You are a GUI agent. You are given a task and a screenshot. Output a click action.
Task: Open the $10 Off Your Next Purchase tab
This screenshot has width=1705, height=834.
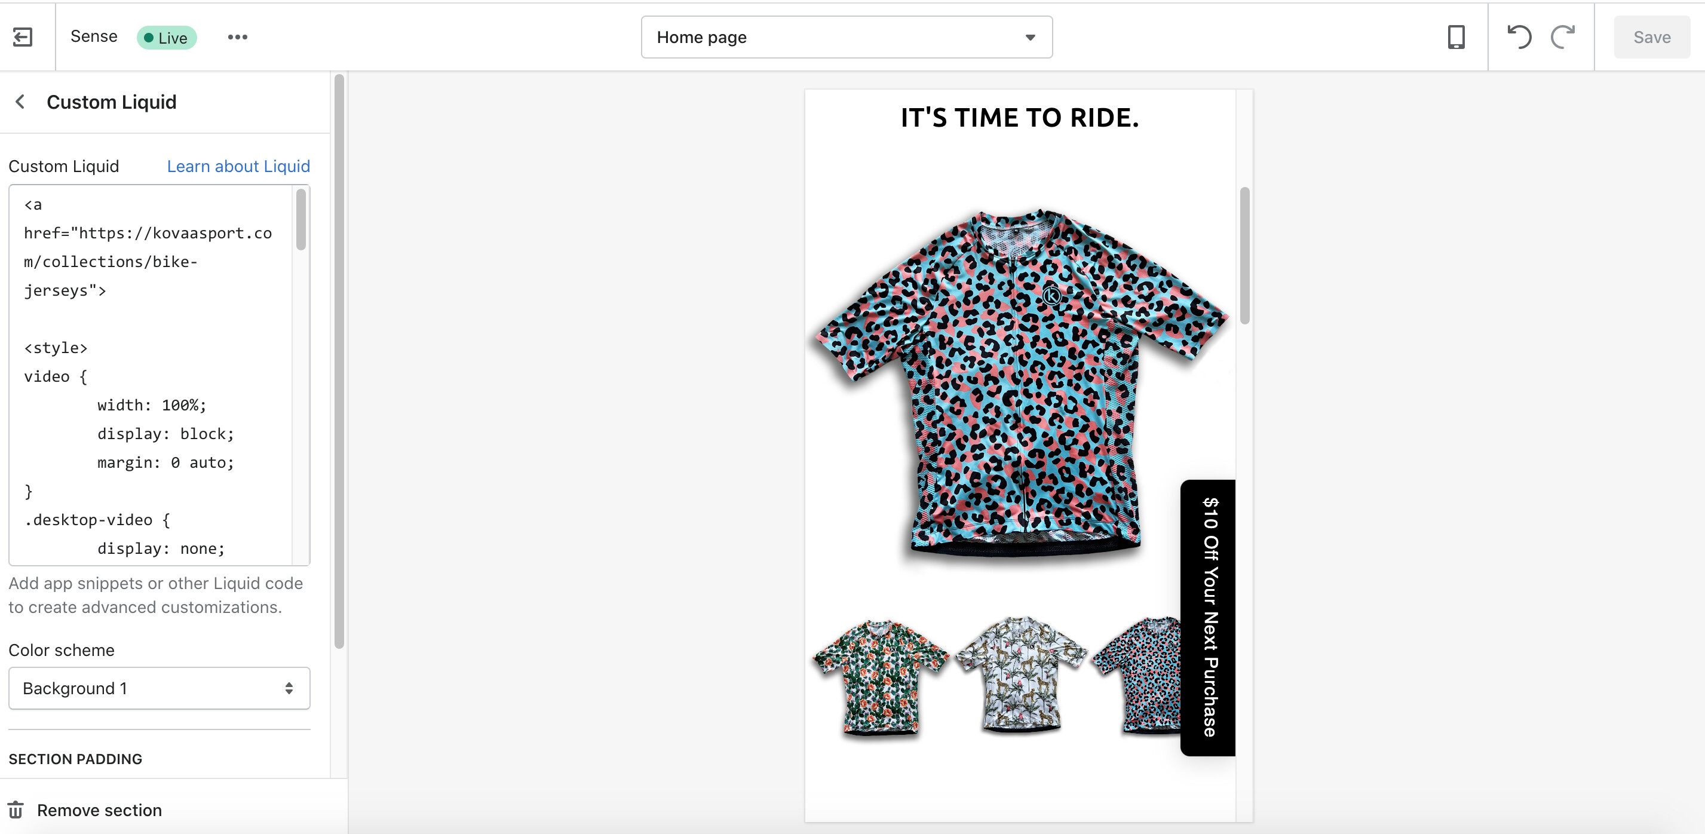1209,617
